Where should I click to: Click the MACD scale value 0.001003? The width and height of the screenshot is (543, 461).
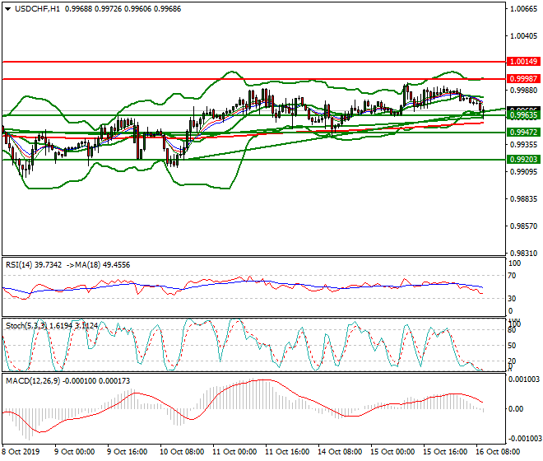tap(523, 380)
